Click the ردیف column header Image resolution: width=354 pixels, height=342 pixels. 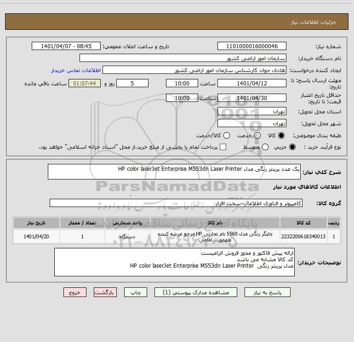pyautogui.click(x=334, y=223)
